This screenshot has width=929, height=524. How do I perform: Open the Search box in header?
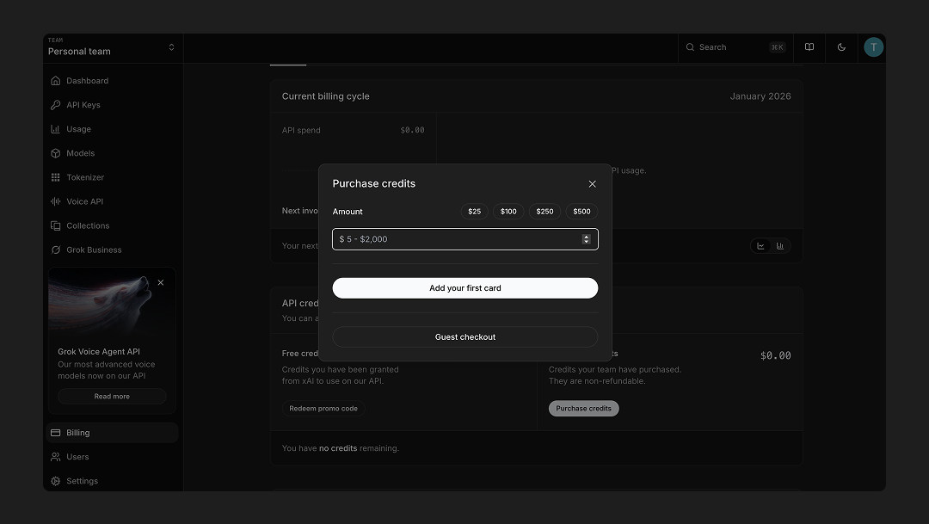pyautogui.click(x=735, y=47)
